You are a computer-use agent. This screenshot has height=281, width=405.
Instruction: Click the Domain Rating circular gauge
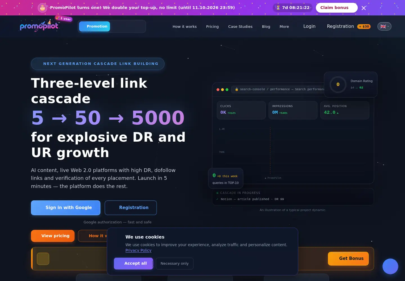(x=338, y=84)
